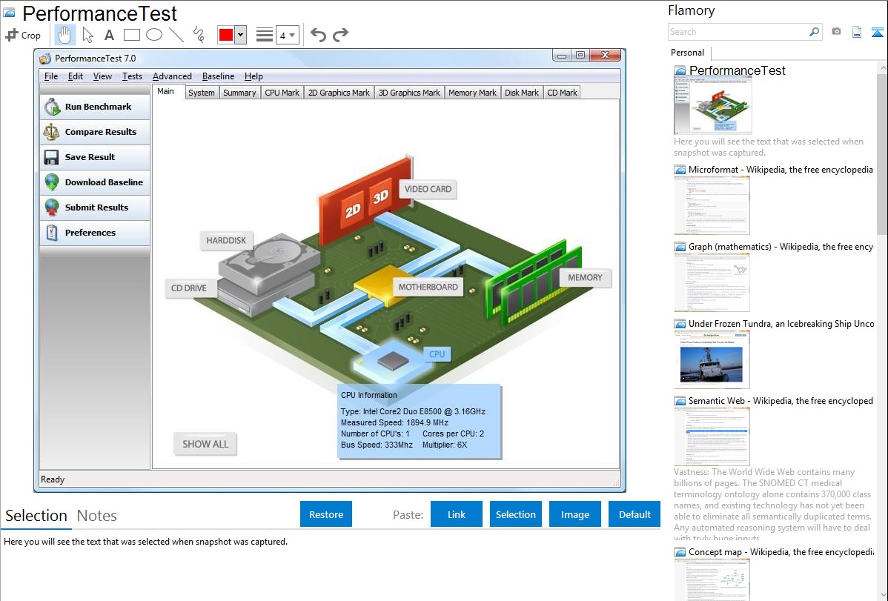
Task: Select the arrow pointer tool
Action: (x=87, y=35)
